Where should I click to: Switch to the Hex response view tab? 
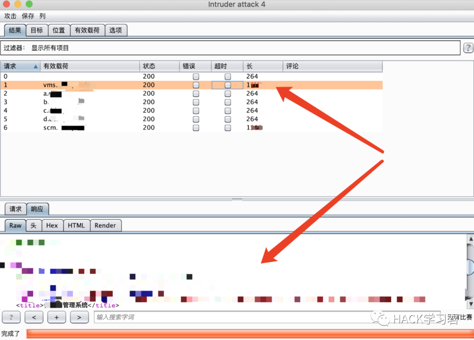click(x=52, y=225)
